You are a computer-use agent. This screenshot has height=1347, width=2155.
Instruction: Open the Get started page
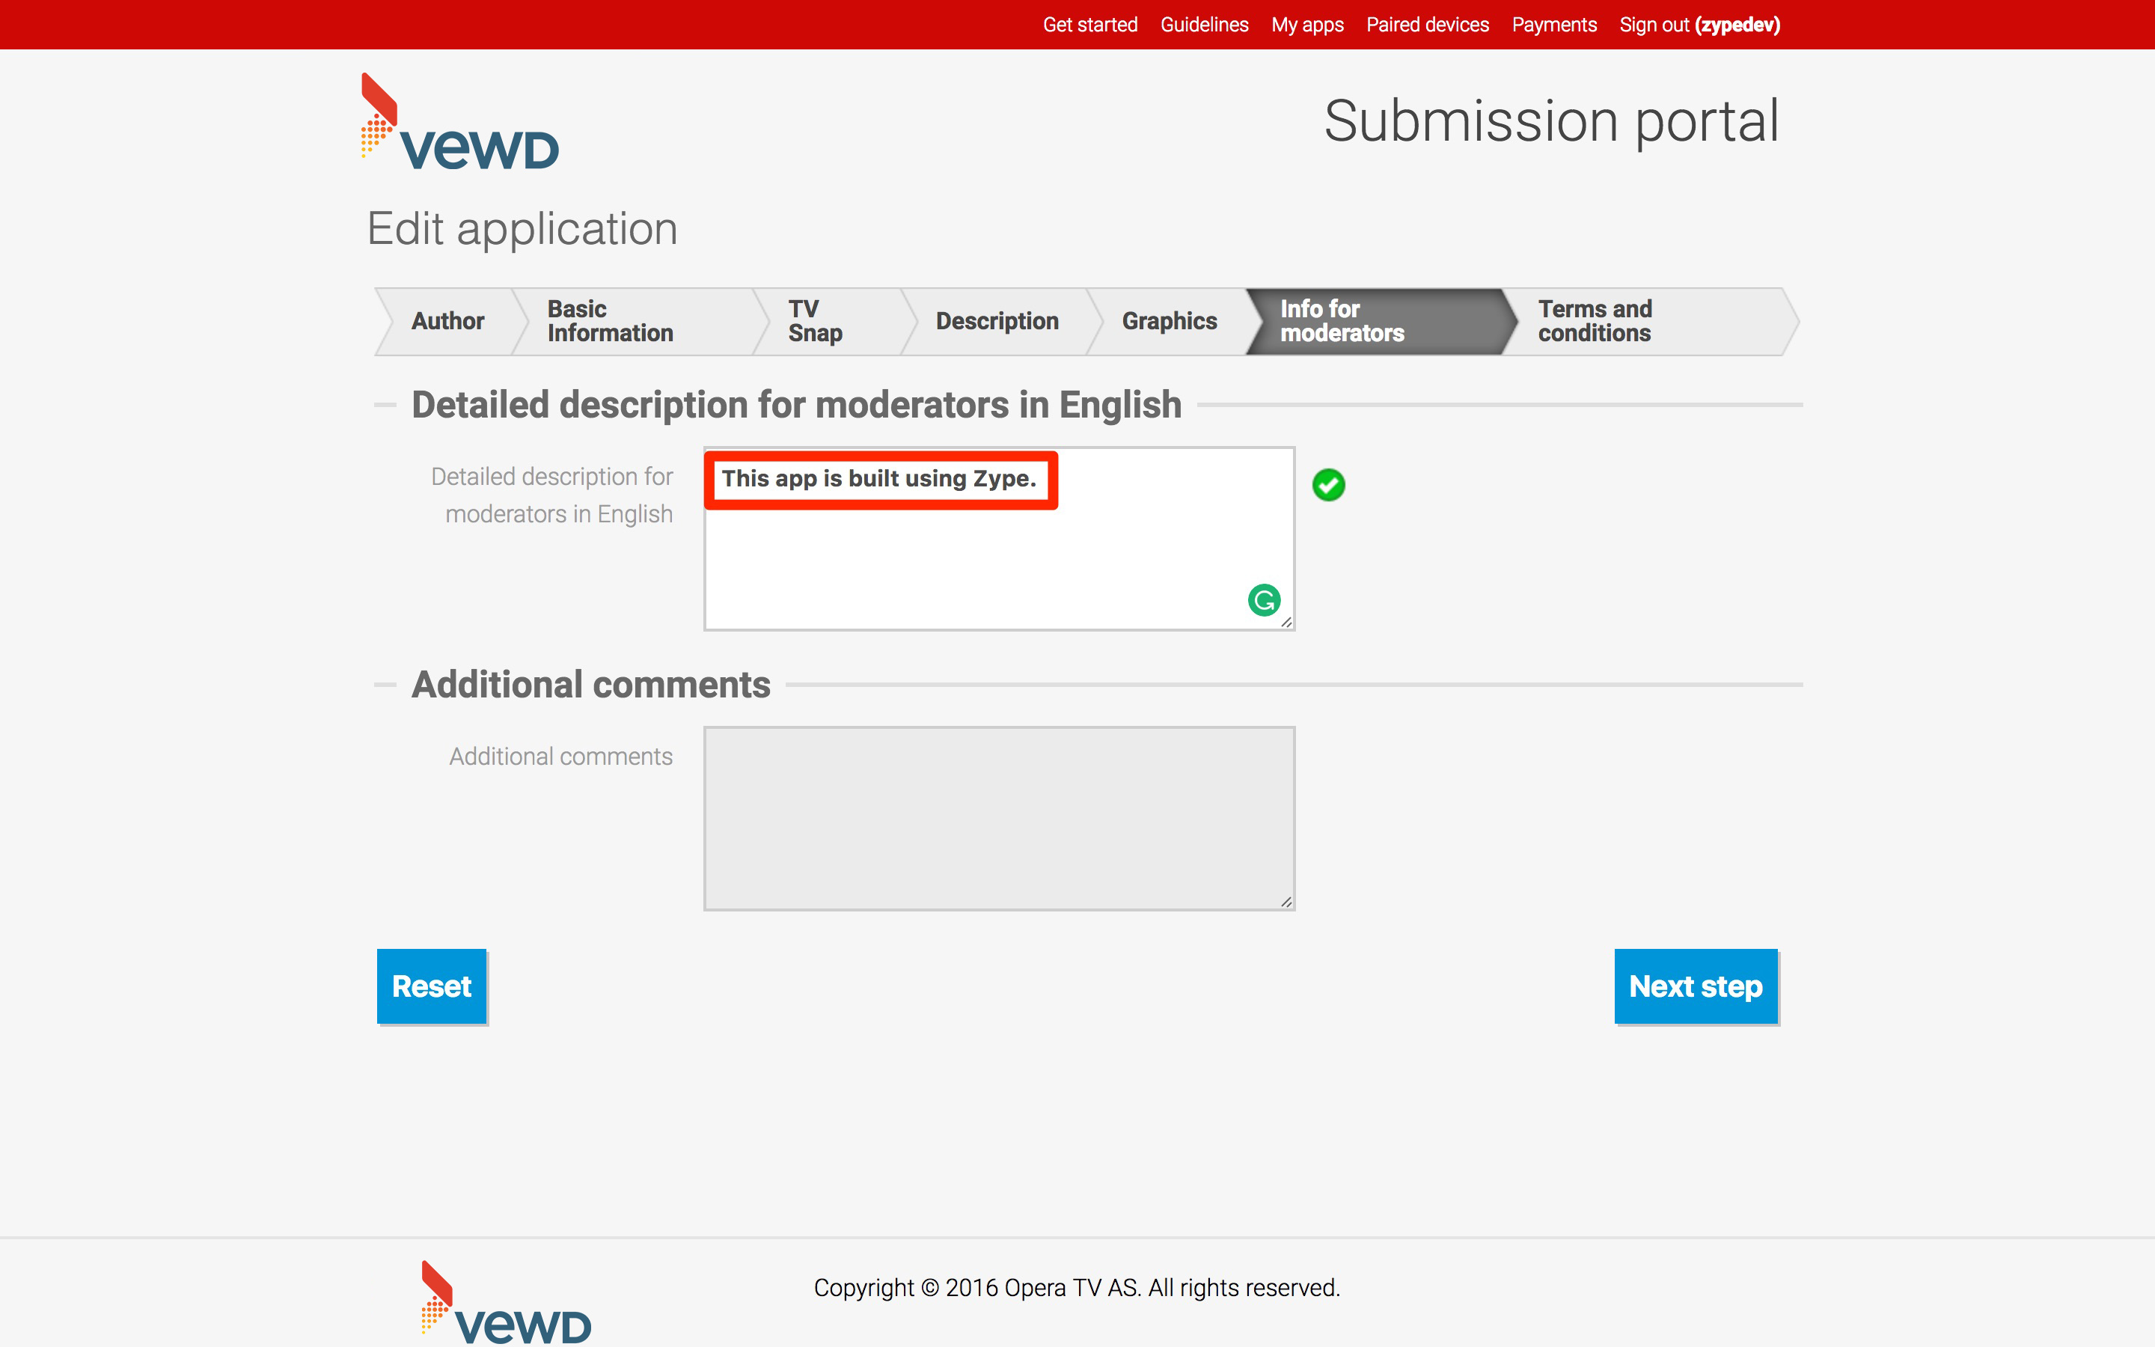click(1090, 25)
